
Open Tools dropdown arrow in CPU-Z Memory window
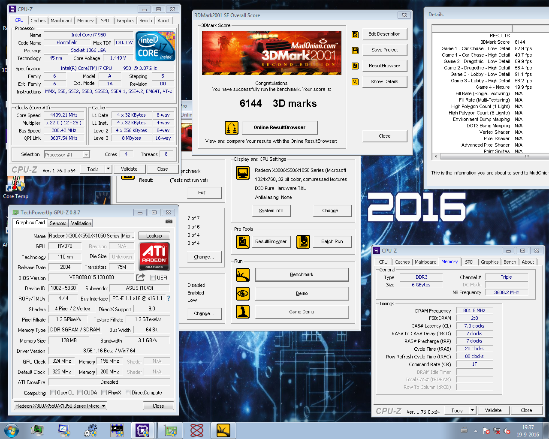click(x=472, y=410)
